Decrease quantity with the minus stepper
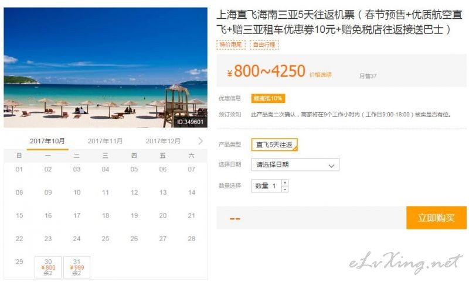 click(x=285, y=189)
